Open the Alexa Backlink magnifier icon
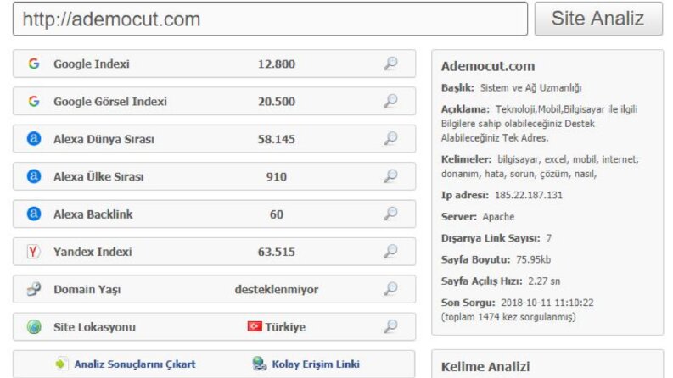The height and width of the screenshot is (378, 673). (x=390, y=214)
